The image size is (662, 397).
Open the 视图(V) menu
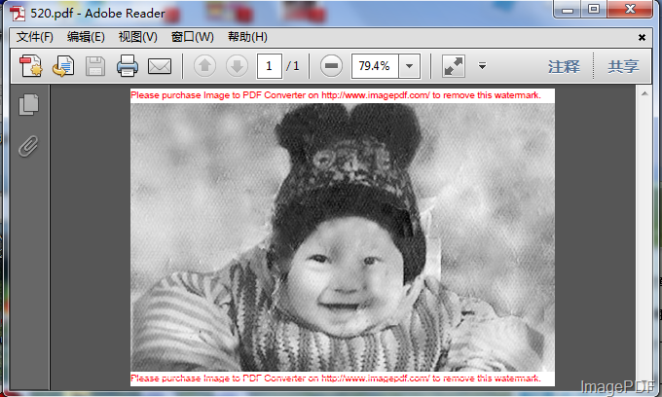coord(137,37)
